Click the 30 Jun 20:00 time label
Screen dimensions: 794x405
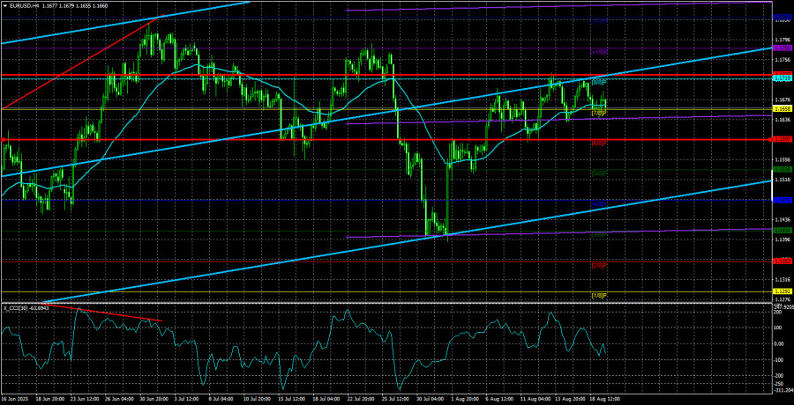[155, 399]
